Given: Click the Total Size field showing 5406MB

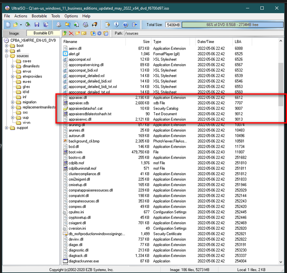Looking at the screenshot, I should click(x=173, y=25).
